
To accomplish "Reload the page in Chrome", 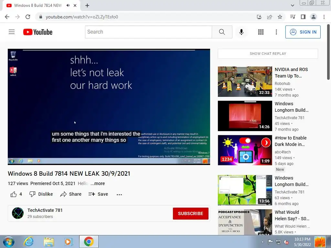I will coord(28,17).
